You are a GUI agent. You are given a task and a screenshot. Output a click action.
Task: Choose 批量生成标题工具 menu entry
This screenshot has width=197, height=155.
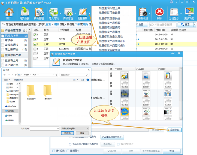tap(110, 8)
